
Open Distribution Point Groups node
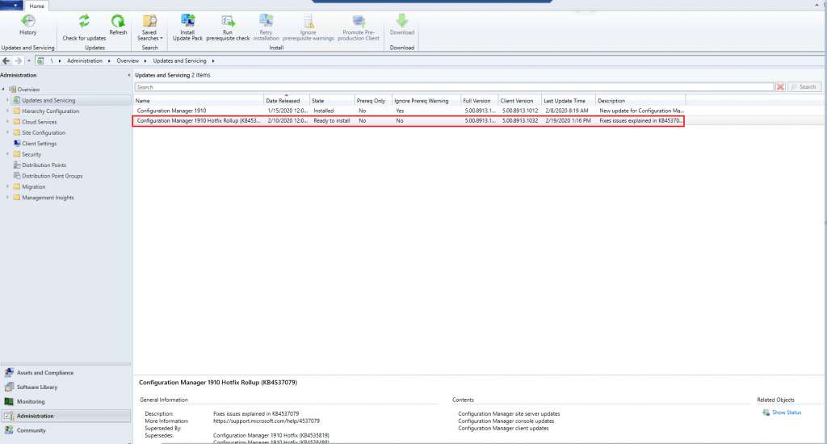point(52,176)
